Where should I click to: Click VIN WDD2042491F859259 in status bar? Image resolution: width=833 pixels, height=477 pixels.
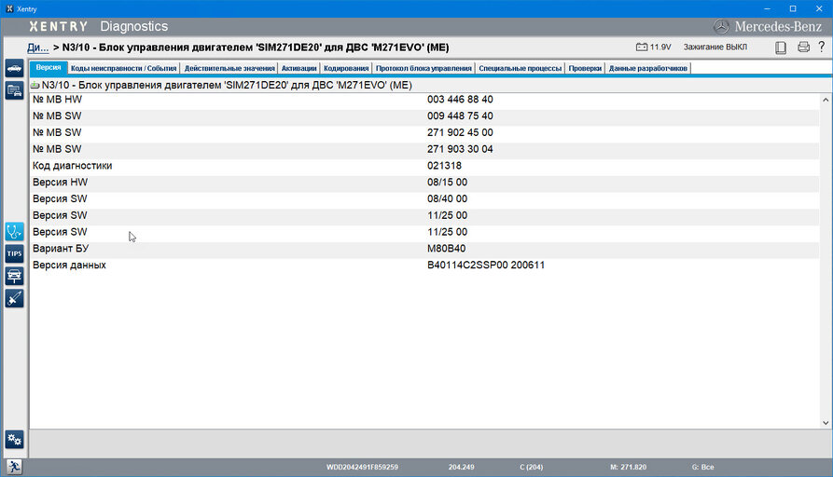362,467
